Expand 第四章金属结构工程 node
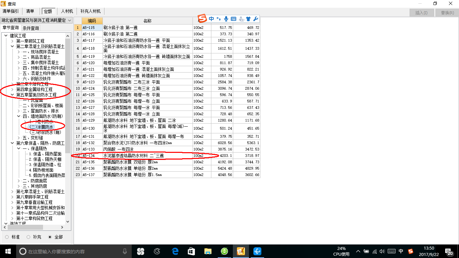This screenshot has width=459, height=258. point(12,89)
